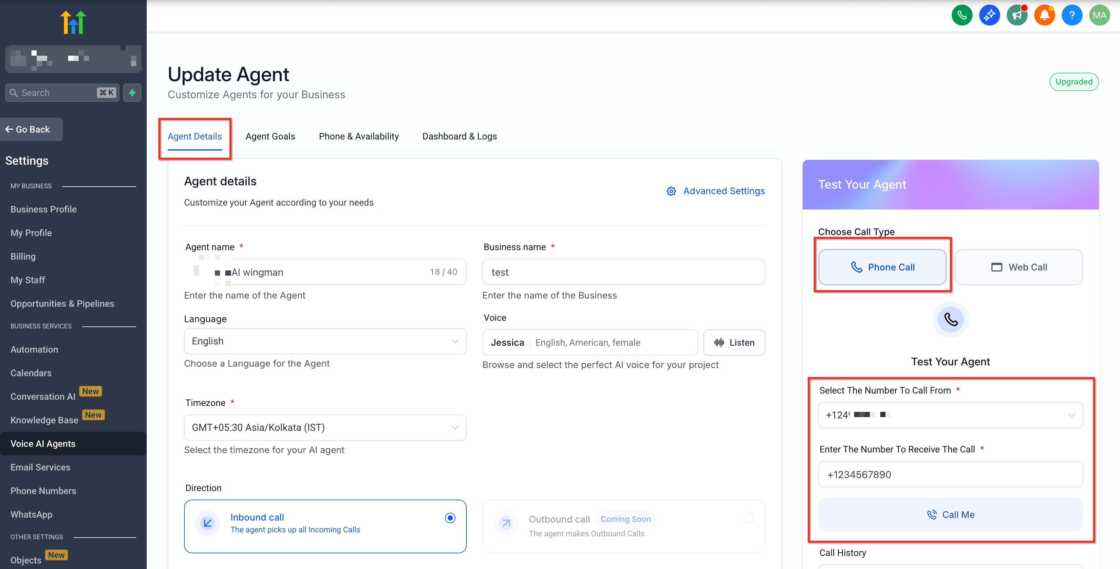Open the Timezone dropdown Asia/Kolkata

click(x=325, y=427)
